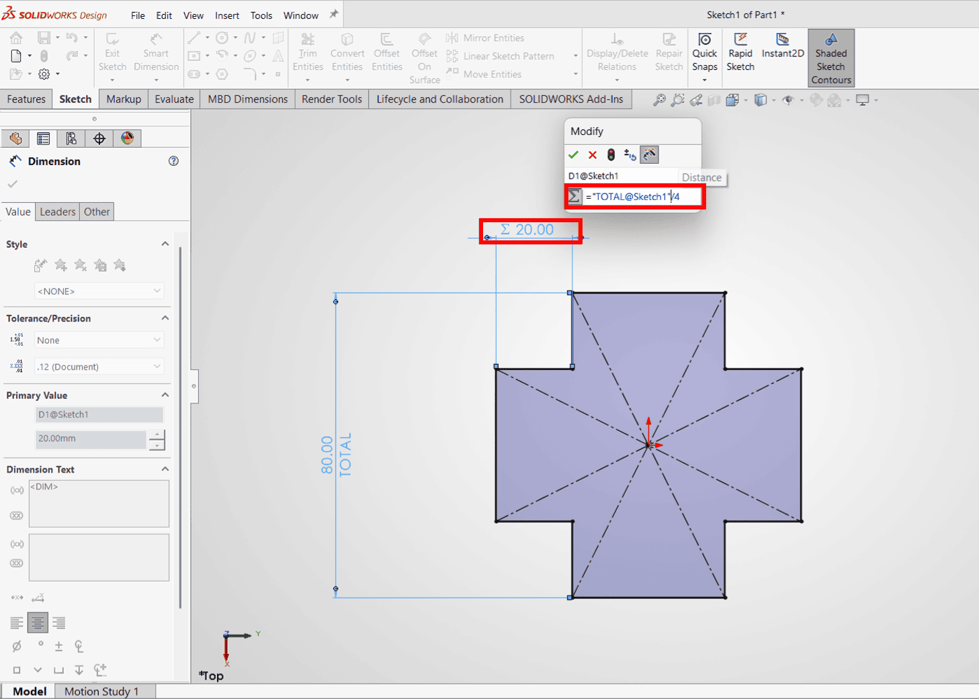Open the File menu

tap(138, 15)
